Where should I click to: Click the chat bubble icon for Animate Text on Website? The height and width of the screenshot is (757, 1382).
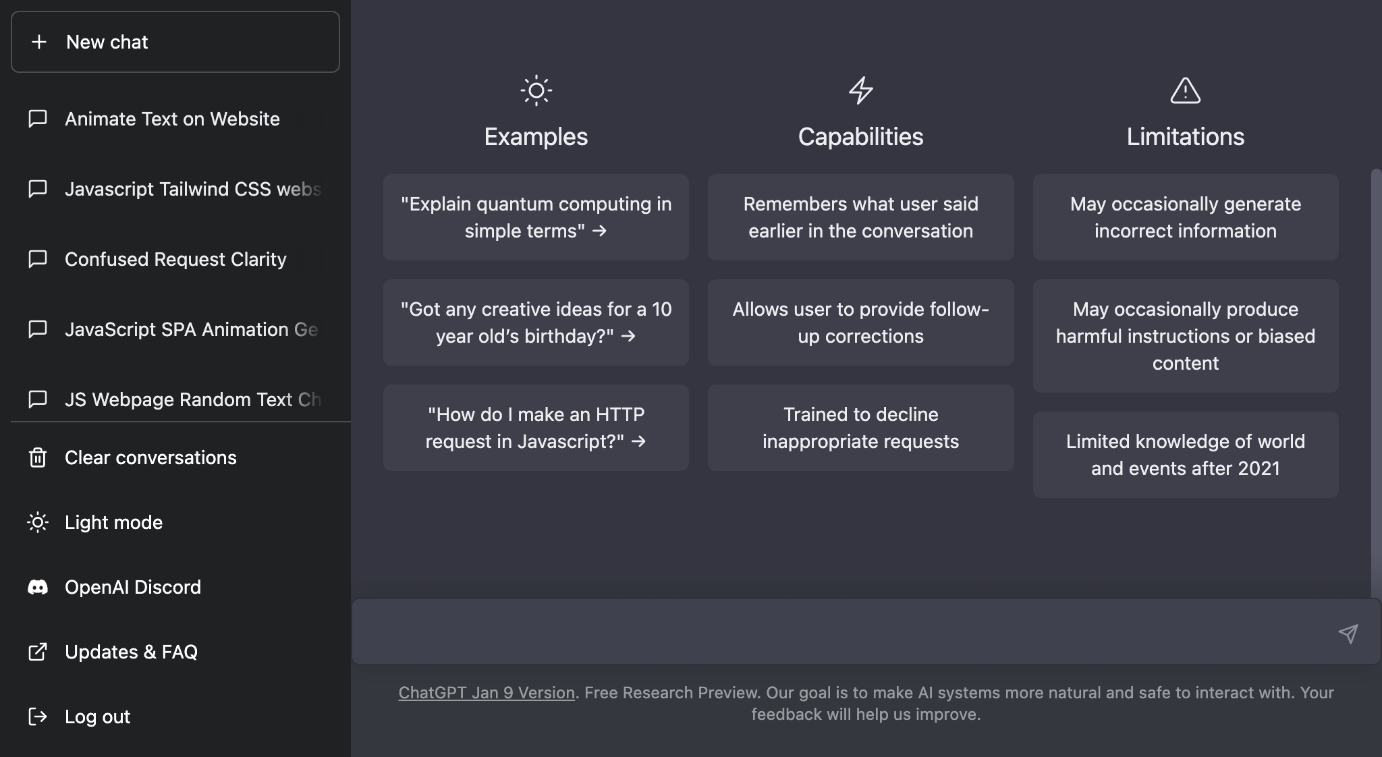coord(38,119)
